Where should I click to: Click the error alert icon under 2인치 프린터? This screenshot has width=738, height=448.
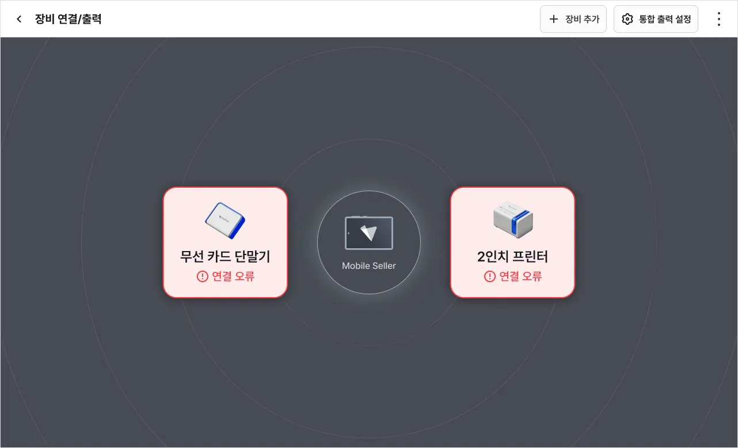489,276
